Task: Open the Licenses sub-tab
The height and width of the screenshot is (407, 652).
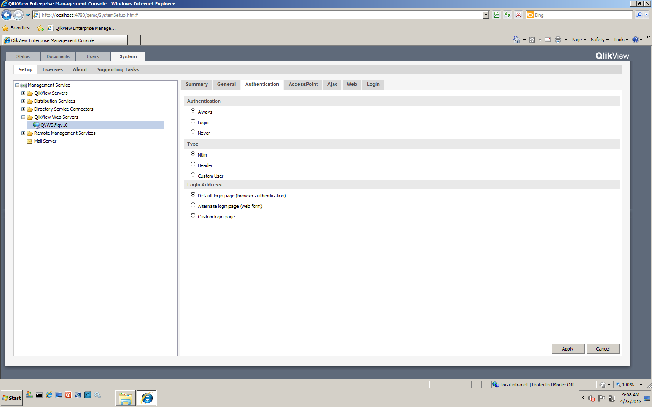Action: (x=53, y=69)
